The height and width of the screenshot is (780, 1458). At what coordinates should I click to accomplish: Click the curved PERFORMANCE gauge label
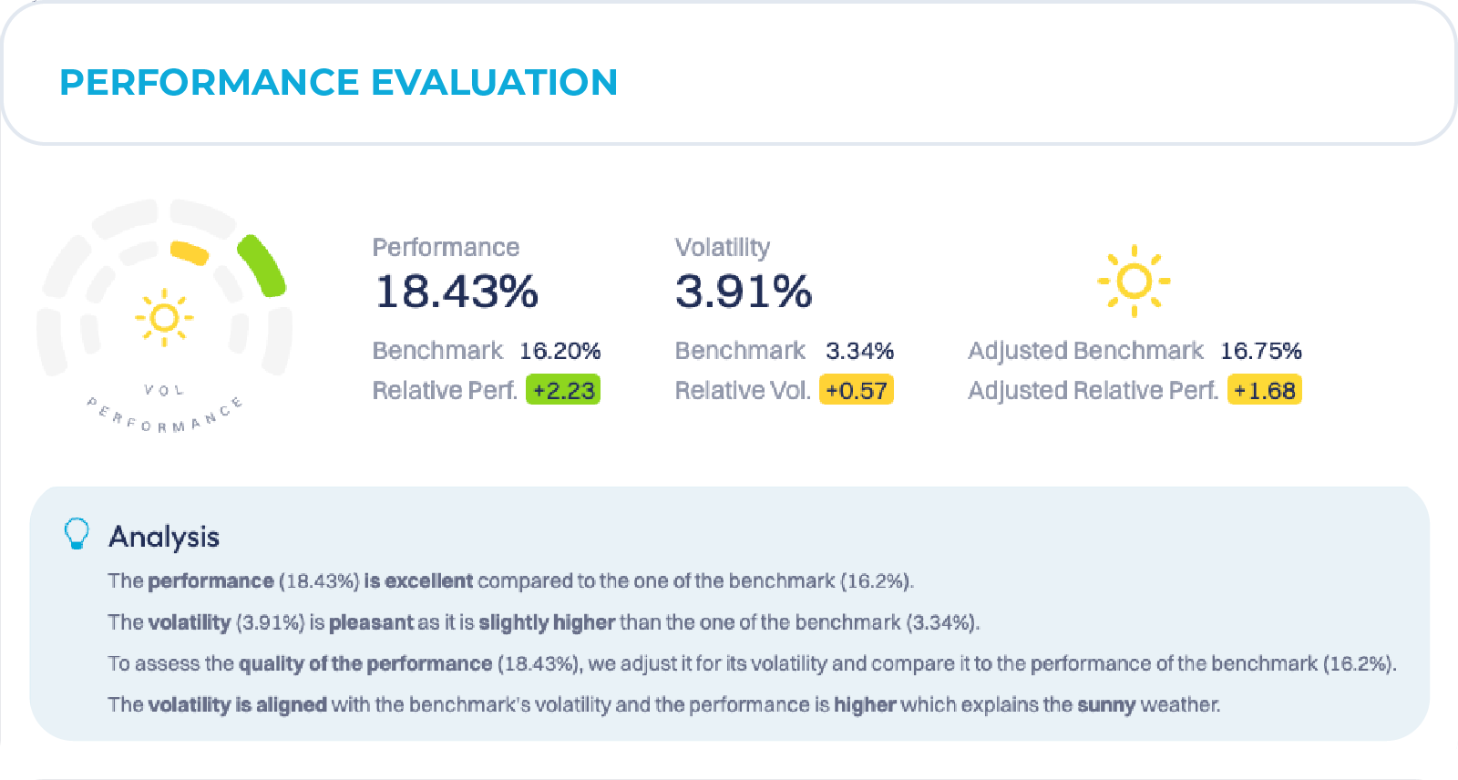(x=165, y=418)
